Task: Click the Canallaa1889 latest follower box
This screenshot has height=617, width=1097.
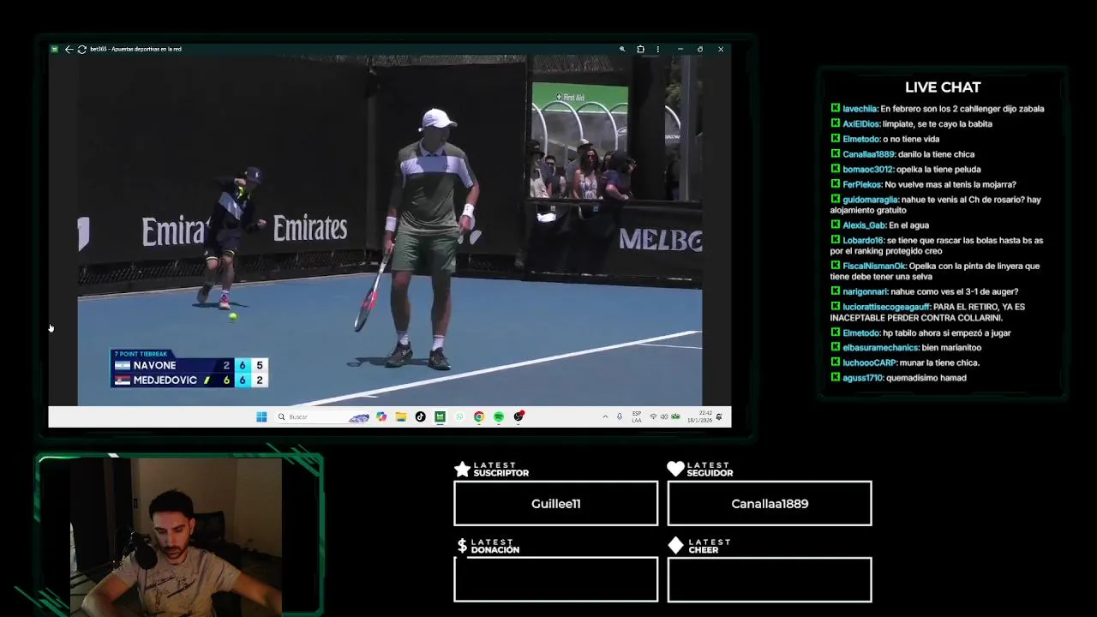Action: [x=770, y=503]
